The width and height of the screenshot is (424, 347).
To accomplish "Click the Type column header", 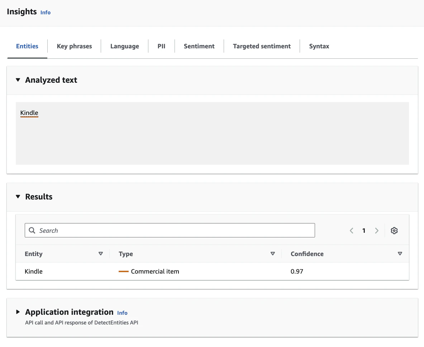I will click(126, 254).
